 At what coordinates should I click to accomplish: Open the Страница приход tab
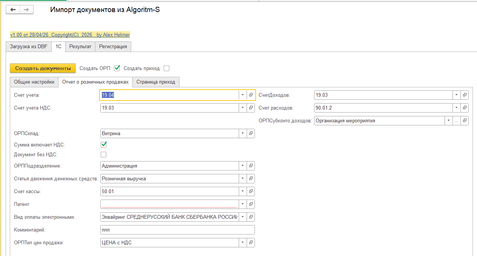tap(156, 82)
